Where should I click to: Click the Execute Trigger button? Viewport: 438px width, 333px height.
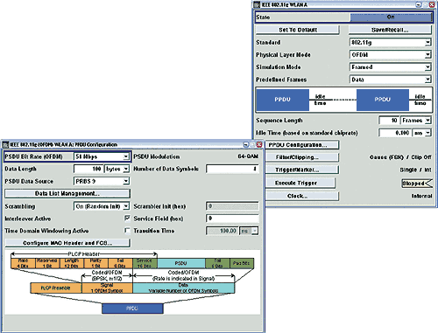click(300, 183)
